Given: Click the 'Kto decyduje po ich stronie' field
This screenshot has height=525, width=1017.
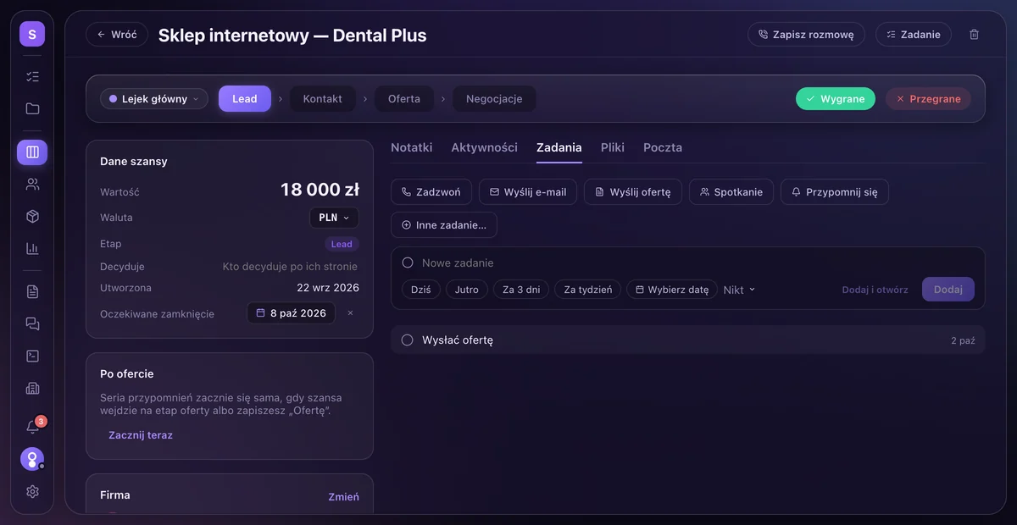Looking at the screenshot, I should [x=291, y=266].
